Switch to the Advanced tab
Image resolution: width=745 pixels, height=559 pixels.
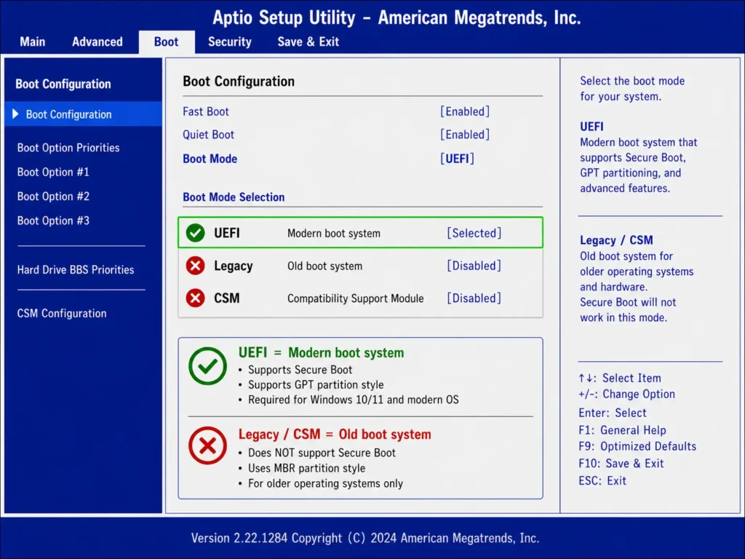pyautogui.click(x=97, y=41)
